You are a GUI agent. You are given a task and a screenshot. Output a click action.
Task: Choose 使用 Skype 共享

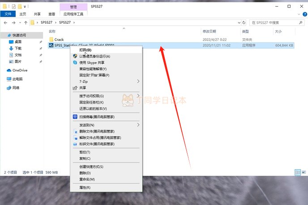(106, 63)
